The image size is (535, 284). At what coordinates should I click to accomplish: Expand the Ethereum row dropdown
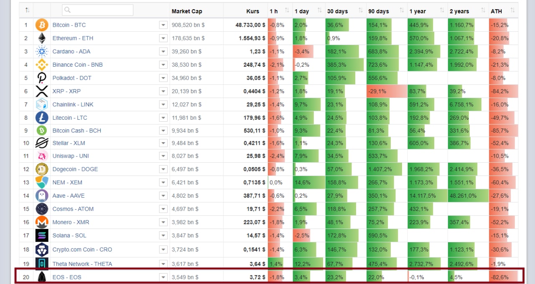(x=163, y=38)
